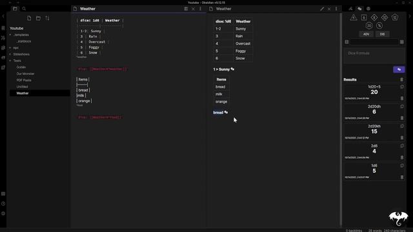Open the Goblin note
Screen dimensions: 413x232
21,67
